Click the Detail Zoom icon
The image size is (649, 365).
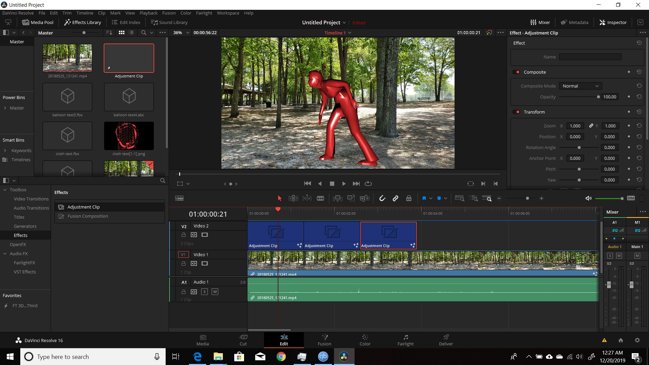point(473,198)
